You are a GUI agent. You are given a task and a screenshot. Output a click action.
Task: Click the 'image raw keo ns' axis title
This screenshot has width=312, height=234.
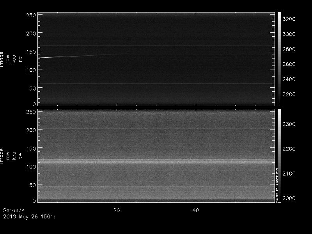pyautogui.click(x=11, y=59)
